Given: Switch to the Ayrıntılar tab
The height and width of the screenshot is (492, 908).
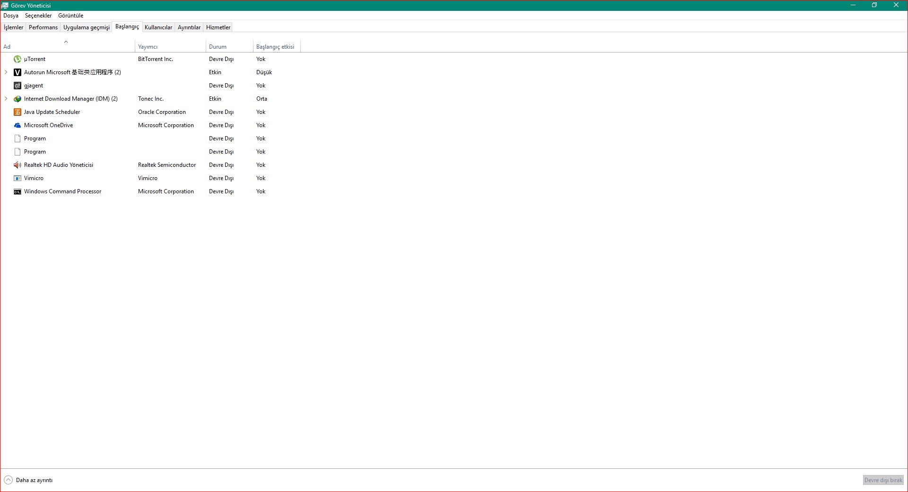Looking at the screenshot, I should pos(189,27).
